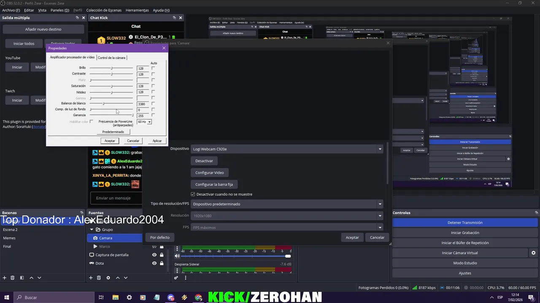Image resolution: width=540 pixels, height=303 pixels.
Task: Click Detener Transmisión button
Action: pyautogui.click(x=465, y=223)
